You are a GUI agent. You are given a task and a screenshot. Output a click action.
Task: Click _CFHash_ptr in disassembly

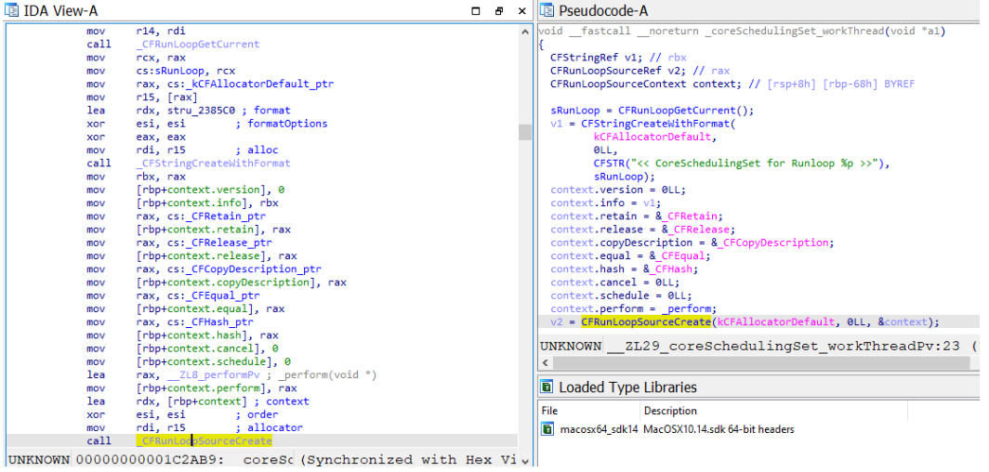pos(219,322)
